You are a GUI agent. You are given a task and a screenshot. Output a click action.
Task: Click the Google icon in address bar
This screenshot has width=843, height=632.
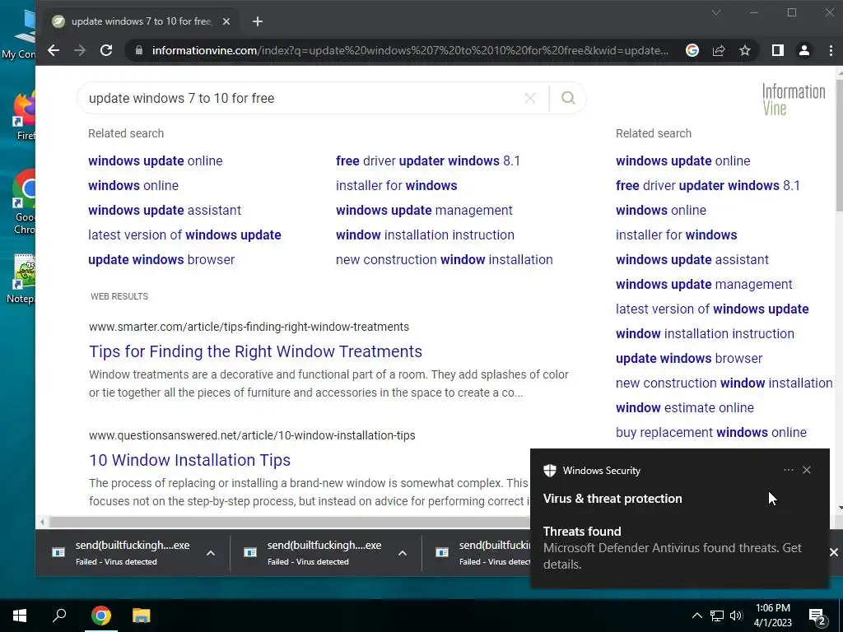pos(692,50)
